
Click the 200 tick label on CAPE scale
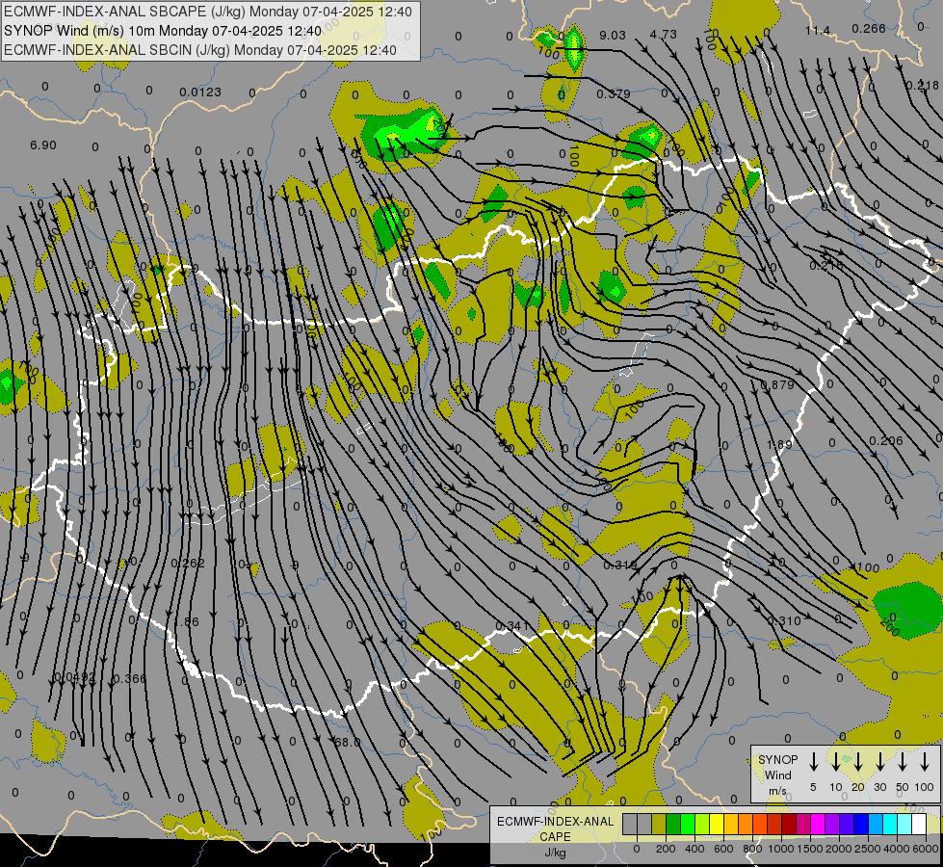(666, 849)
